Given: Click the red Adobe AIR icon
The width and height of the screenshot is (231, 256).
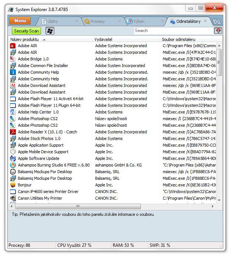Looking at the screenshot, I should pyautogui.click(x=13, y=46).
